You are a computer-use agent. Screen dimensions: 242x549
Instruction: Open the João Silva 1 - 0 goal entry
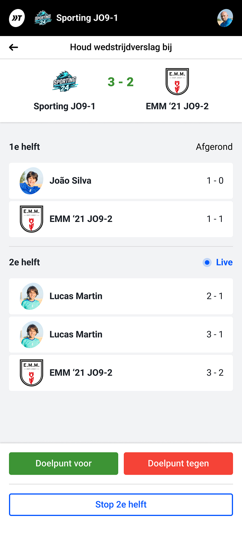pyautogui.click(x=121, y=181)
